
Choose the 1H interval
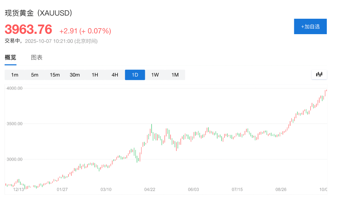pos(95,75)
